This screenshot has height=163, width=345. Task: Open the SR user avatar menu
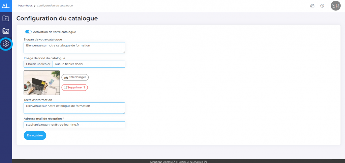tap(336, 6)
